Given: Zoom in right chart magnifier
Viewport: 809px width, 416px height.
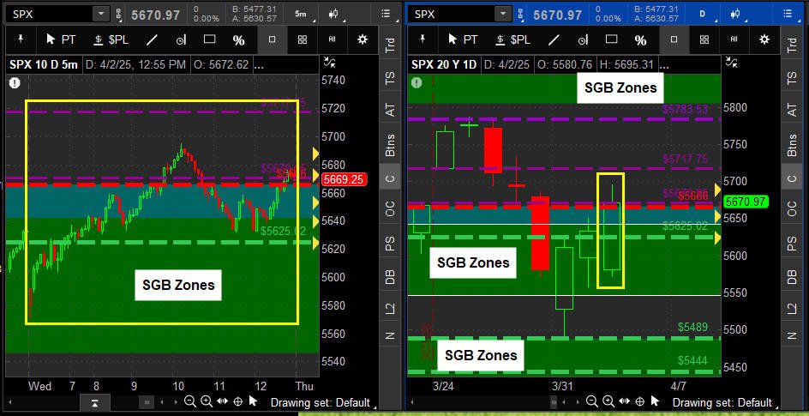Looking at the screenshot, I should click(x=608, y=401).
